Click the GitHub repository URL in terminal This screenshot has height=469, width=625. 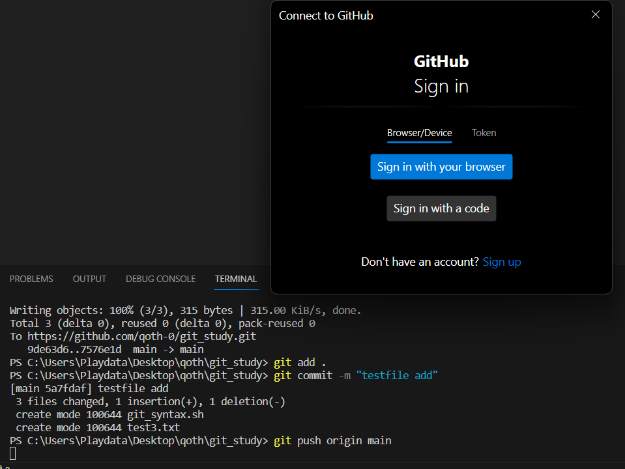141,336
